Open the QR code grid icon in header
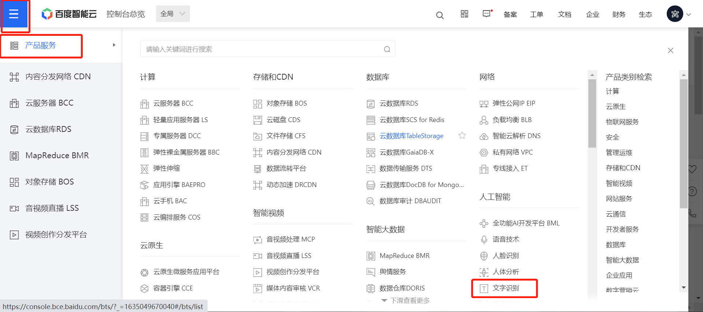 tap(464, 14)
